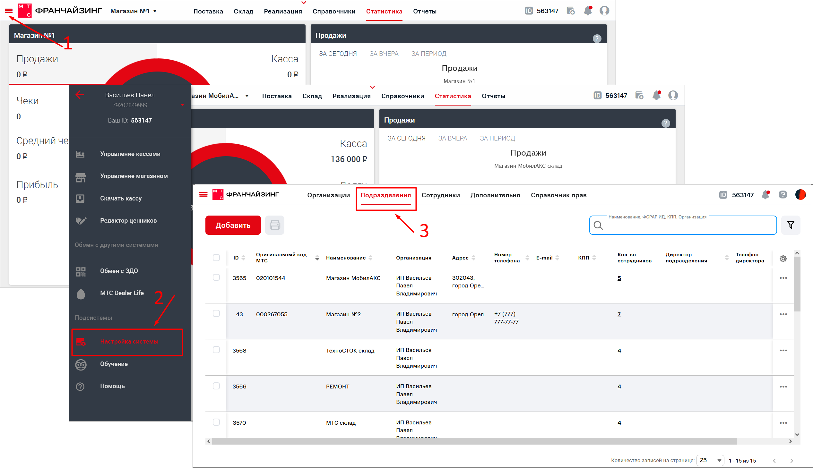Image resolution: width=813 pixels, height=468 pixels.
Task: Switch to Организации tab
Action: coord(328,195)
